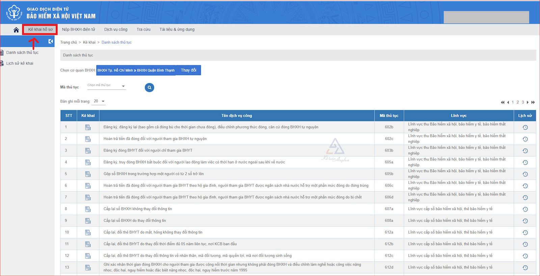Open the 'Tài liệu & ứng dụng' menu
This screenshot has width=540, height=276.
[177, 30]
